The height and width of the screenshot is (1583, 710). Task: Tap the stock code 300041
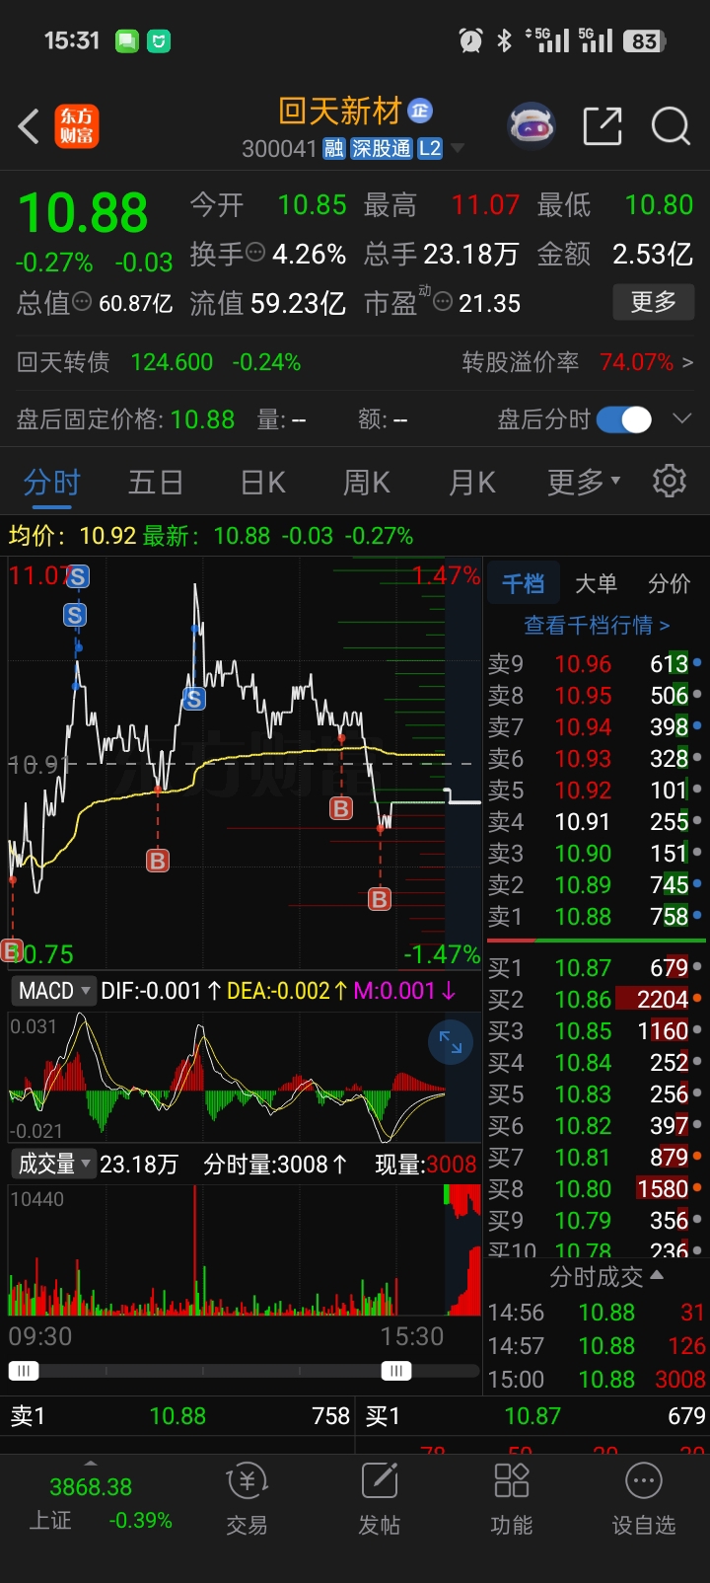pyautogui.click(x=279, y=149)
